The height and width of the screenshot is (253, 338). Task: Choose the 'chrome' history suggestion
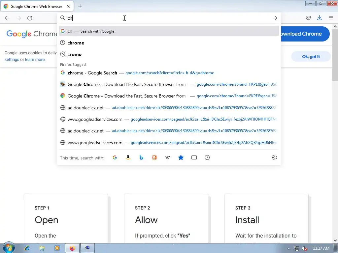169,43
